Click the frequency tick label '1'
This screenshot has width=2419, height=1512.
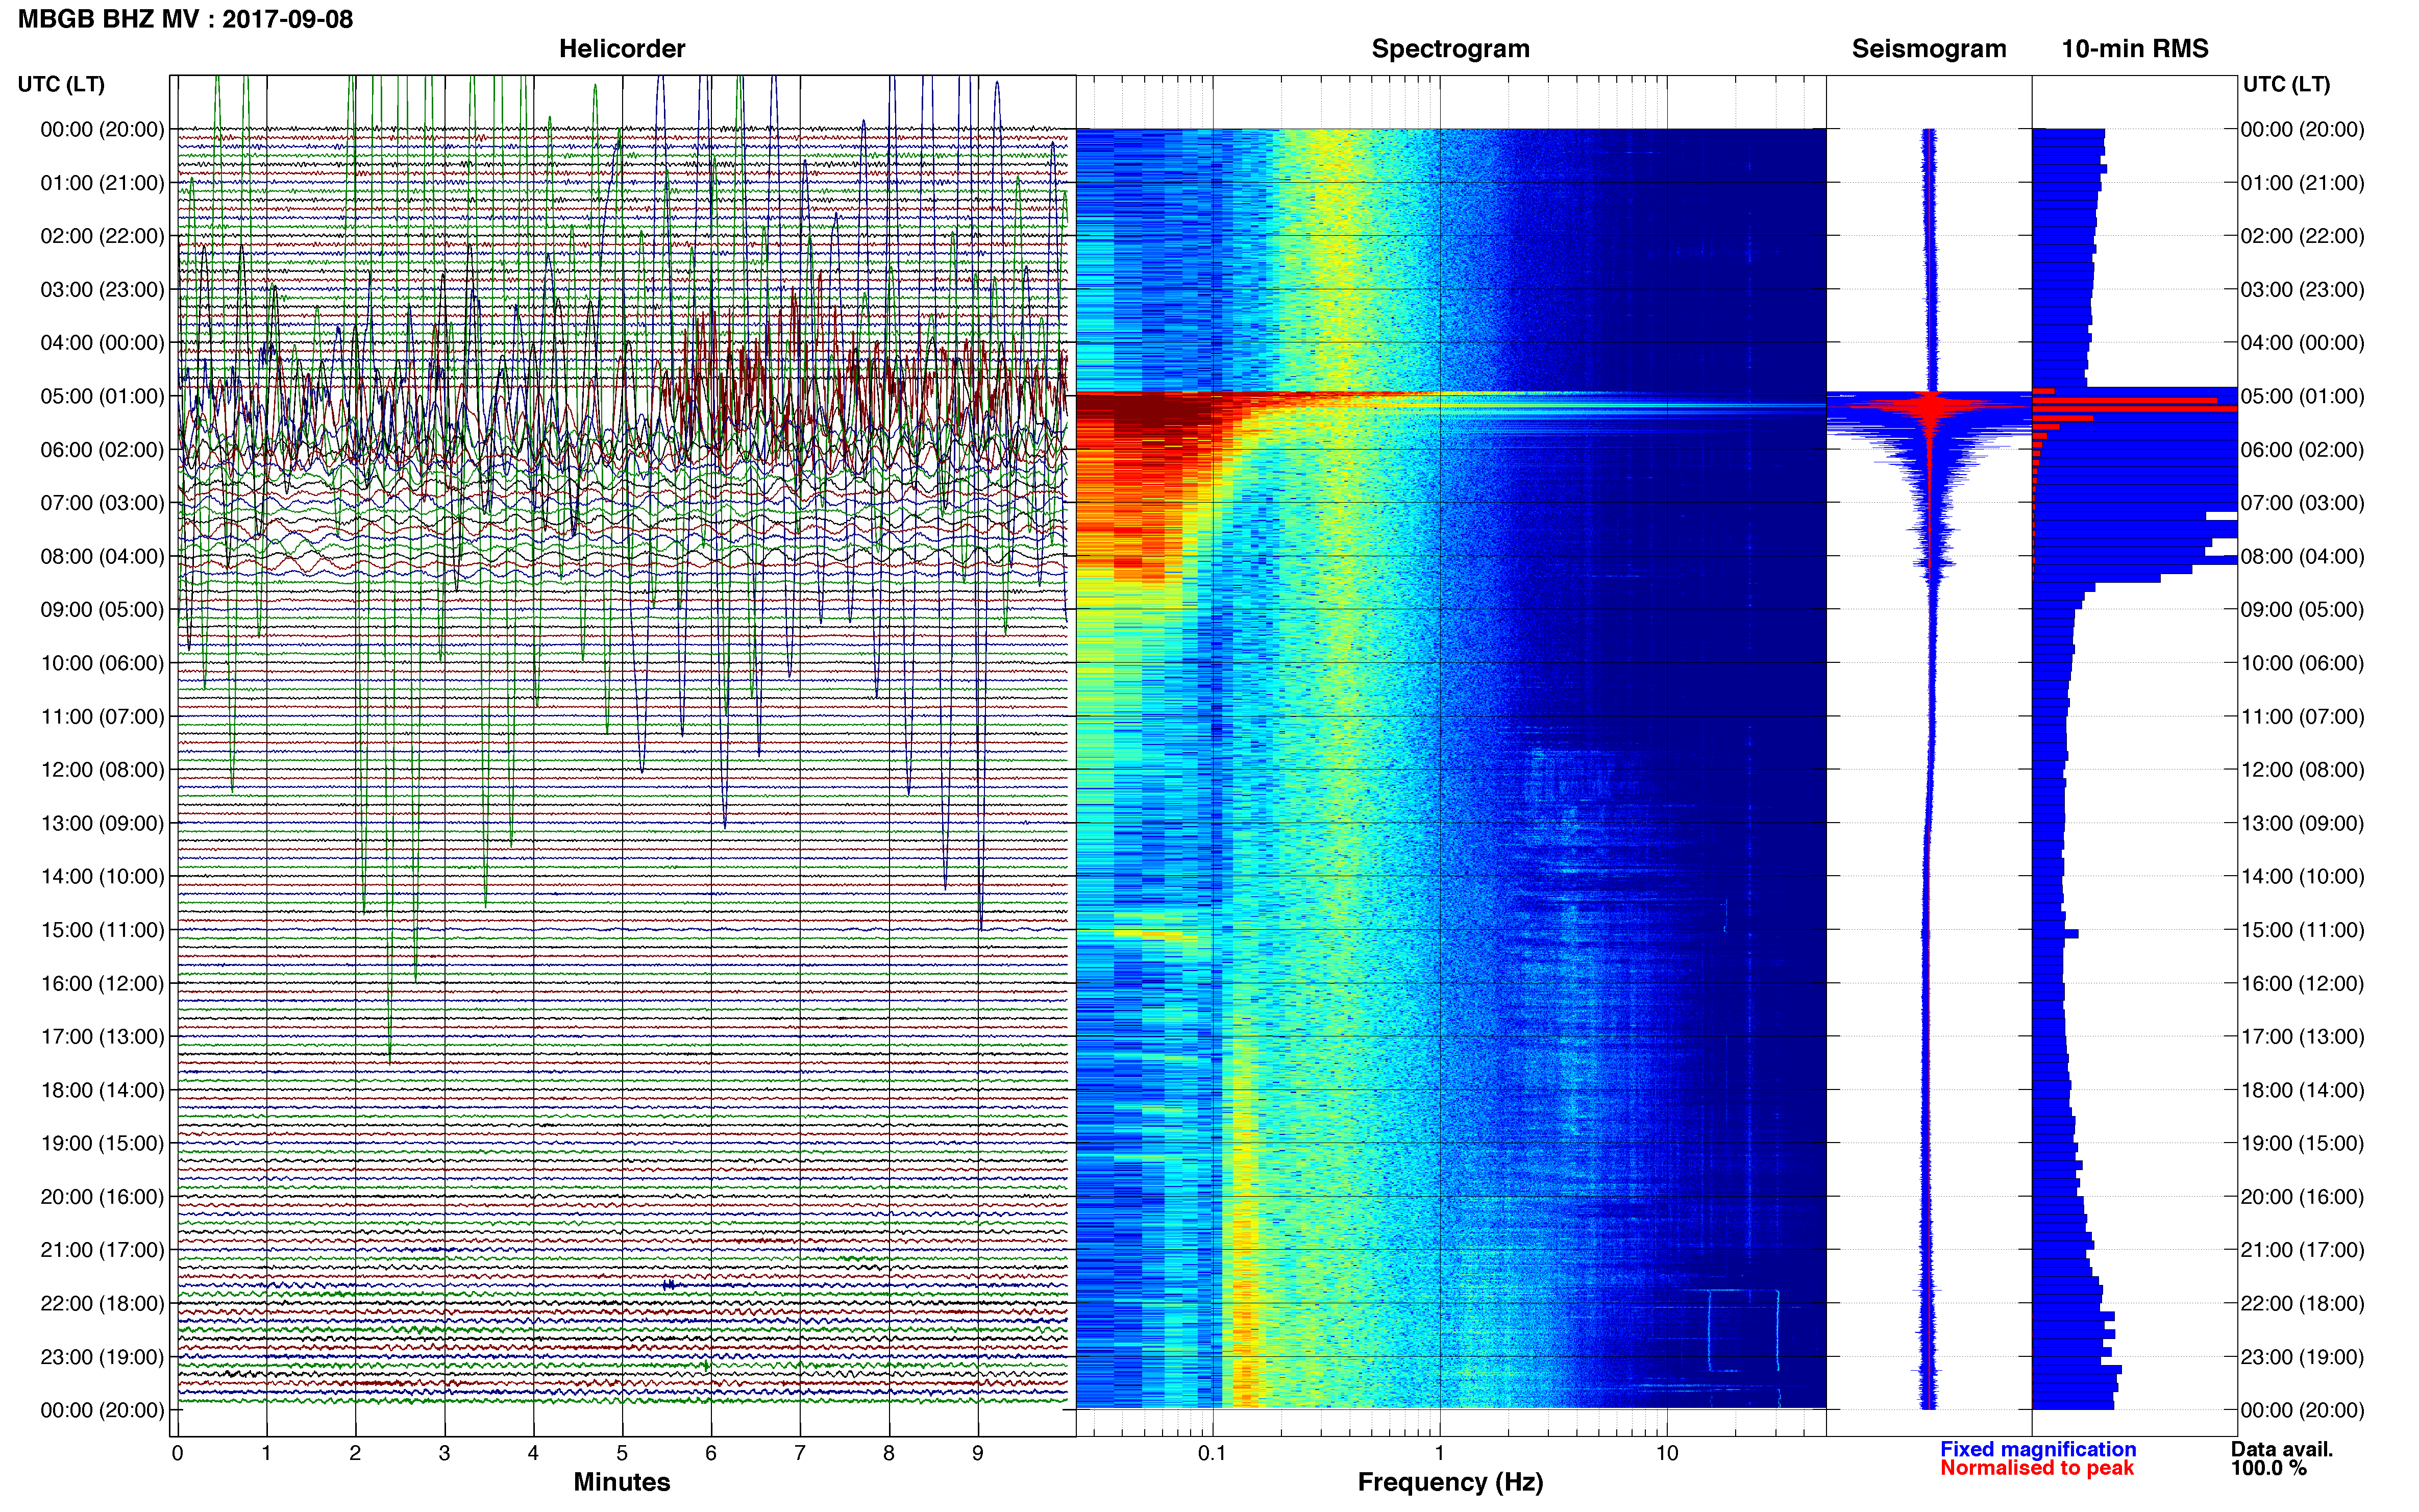(x=1440, y=1453)
